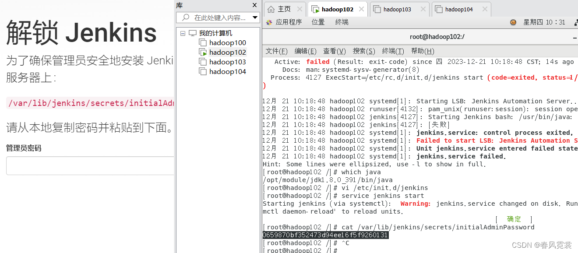Screen dimensions: 578x253
Task: Close the hadoop104 tab
Action: click(485, 9)
